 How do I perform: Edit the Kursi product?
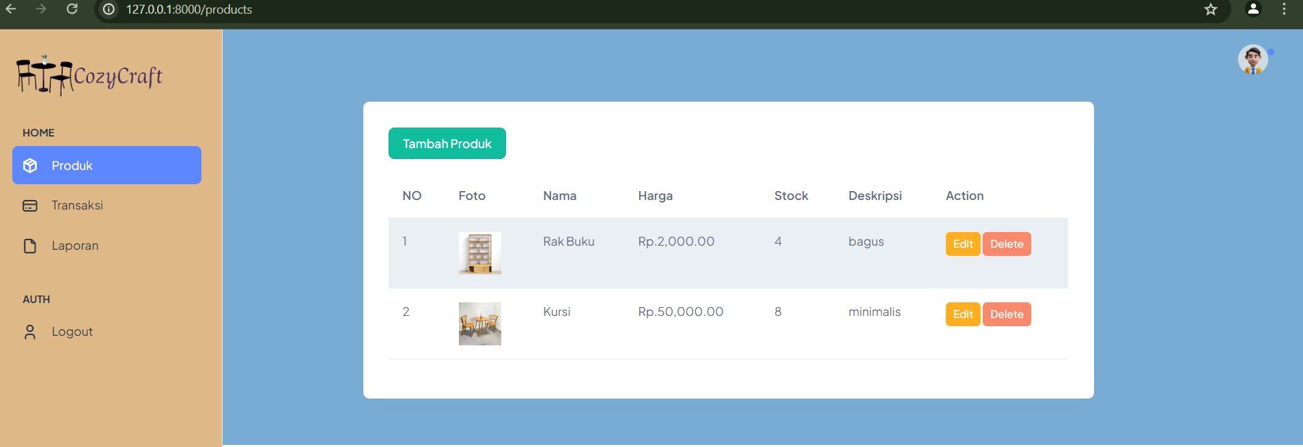[963, 314]
